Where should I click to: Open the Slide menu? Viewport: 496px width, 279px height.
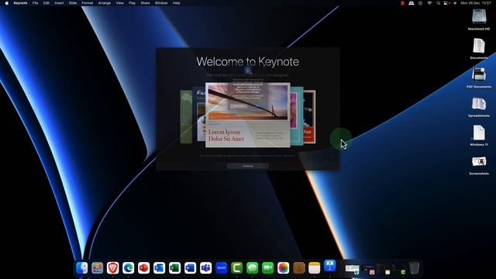click(x=73, y=3)
